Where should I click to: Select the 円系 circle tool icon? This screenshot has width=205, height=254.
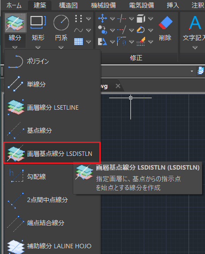click(61, 23)
